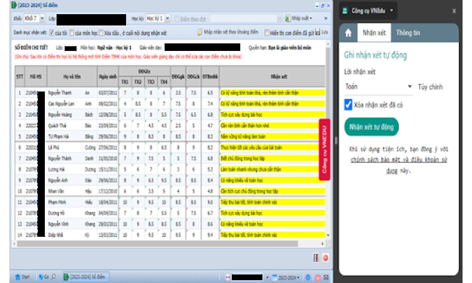Tick the 'Điểm theo đợt' checkbox

click(177, 19)
